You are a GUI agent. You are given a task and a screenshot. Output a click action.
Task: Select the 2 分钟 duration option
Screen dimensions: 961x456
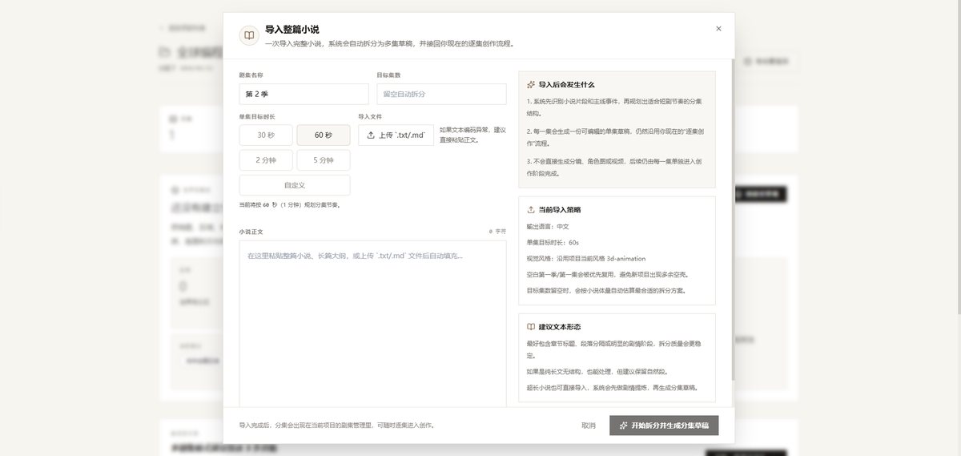(x=265, y=160)
